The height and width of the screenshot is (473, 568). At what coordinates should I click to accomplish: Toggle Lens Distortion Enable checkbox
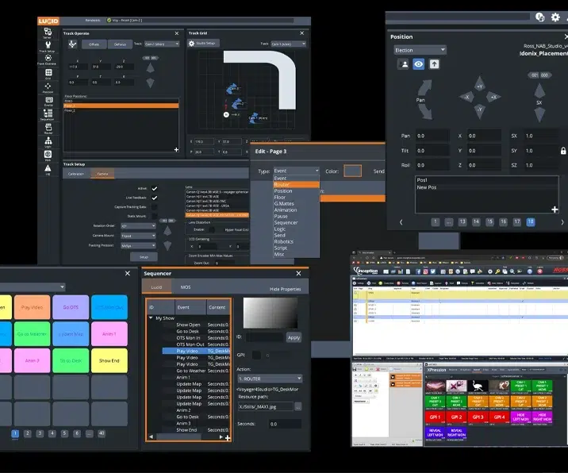click(x=212, y=230)
